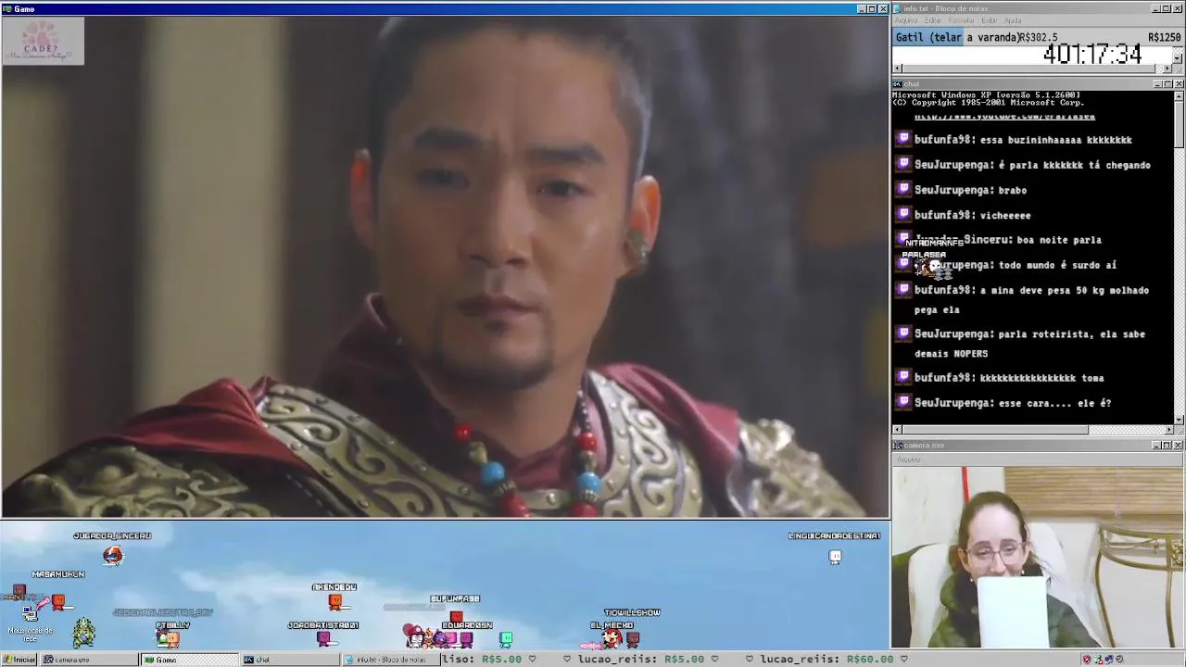
Task: Click the MASAMUKUN avatar sprite
Action: point(58,602)
